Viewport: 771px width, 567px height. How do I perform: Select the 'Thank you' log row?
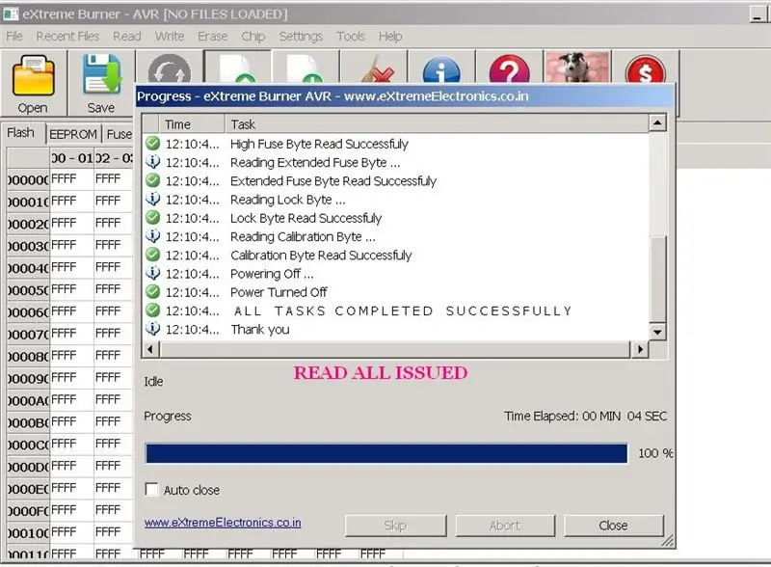pos(396,329)
